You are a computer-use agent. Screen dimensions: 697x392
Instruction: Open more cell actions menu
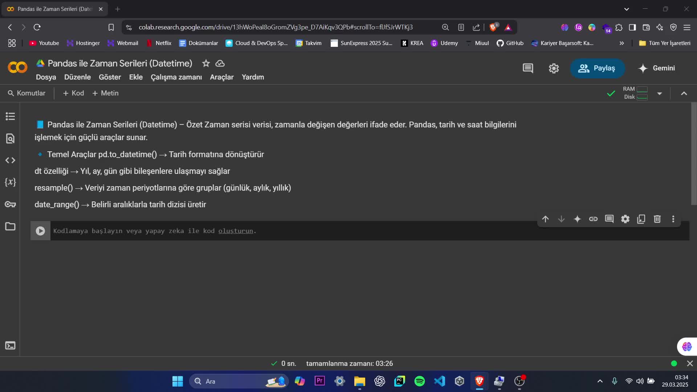tap(673, 219)
